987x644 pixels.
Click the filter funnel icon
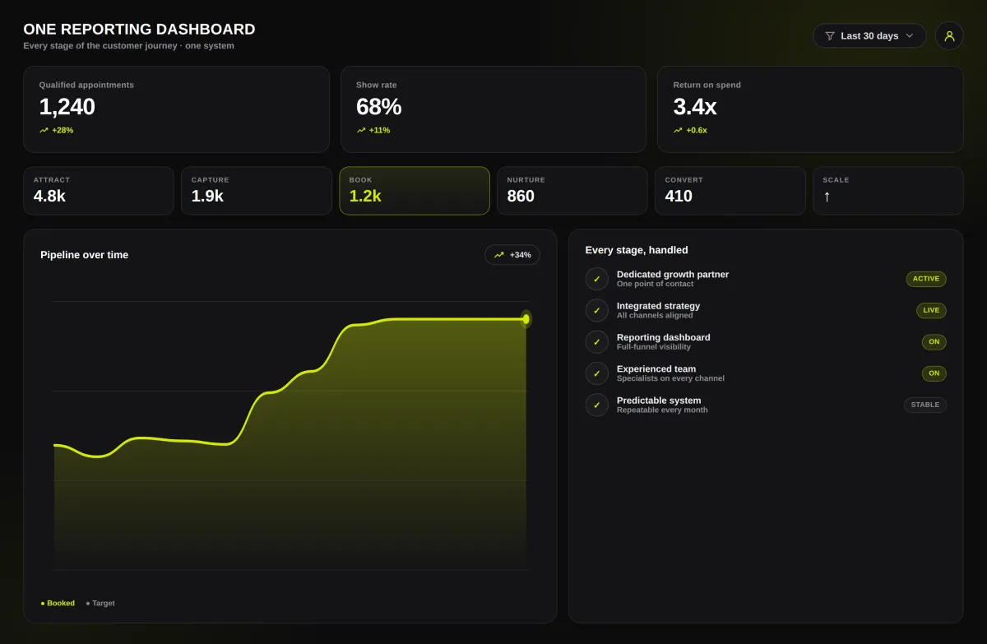point(830,36)
